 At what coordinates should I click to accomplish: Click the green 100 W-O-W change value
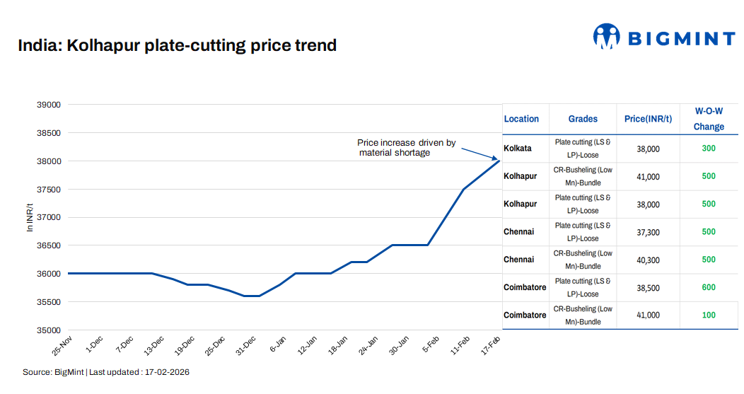point(709,315)
